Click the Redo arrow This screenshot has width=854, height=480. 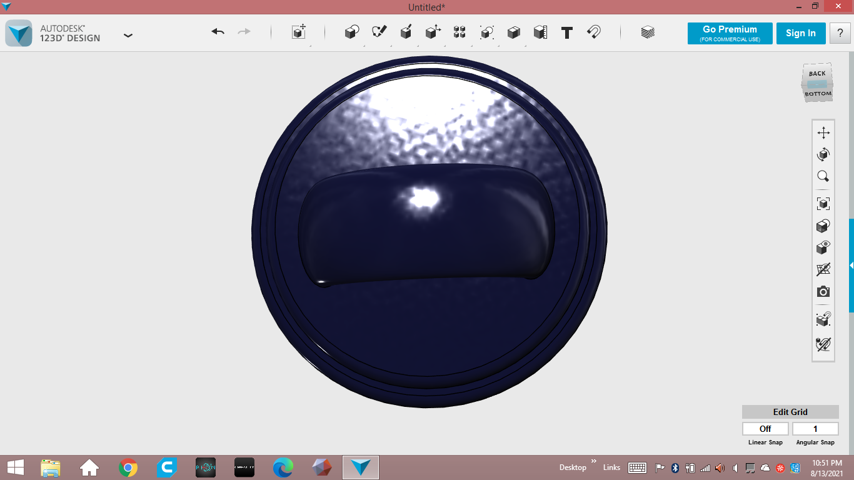tap(244, 32)
